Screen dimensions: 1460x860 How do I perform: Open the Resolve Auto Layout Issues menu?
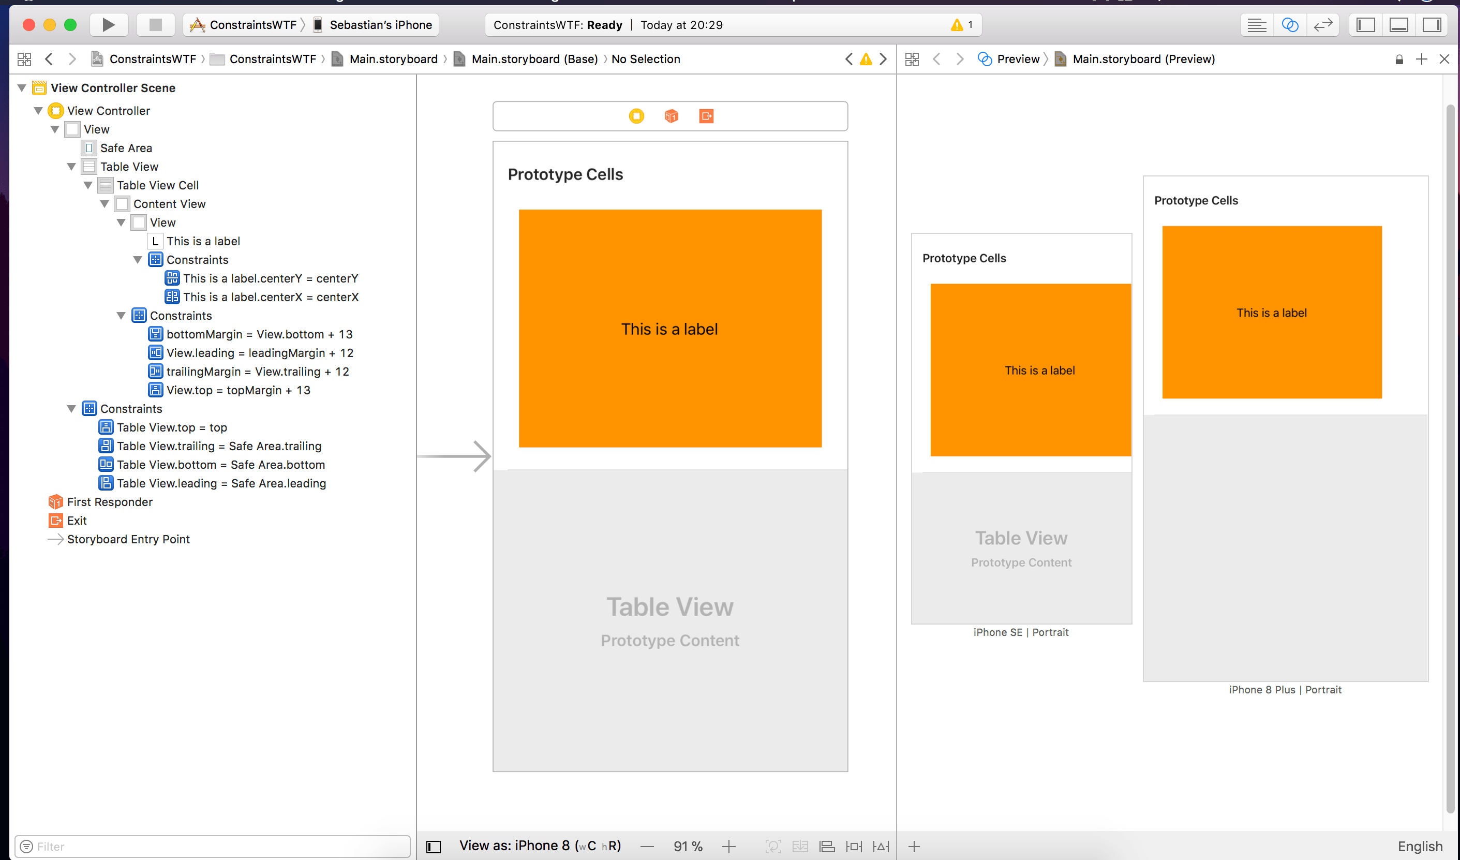click(880, 846)
